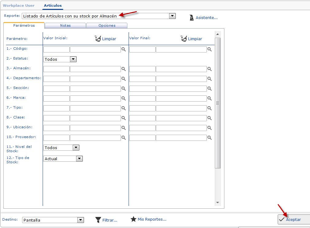Click the Filtrar button
The height and width of the screenshot is (228, 310).
click(106, 220)
